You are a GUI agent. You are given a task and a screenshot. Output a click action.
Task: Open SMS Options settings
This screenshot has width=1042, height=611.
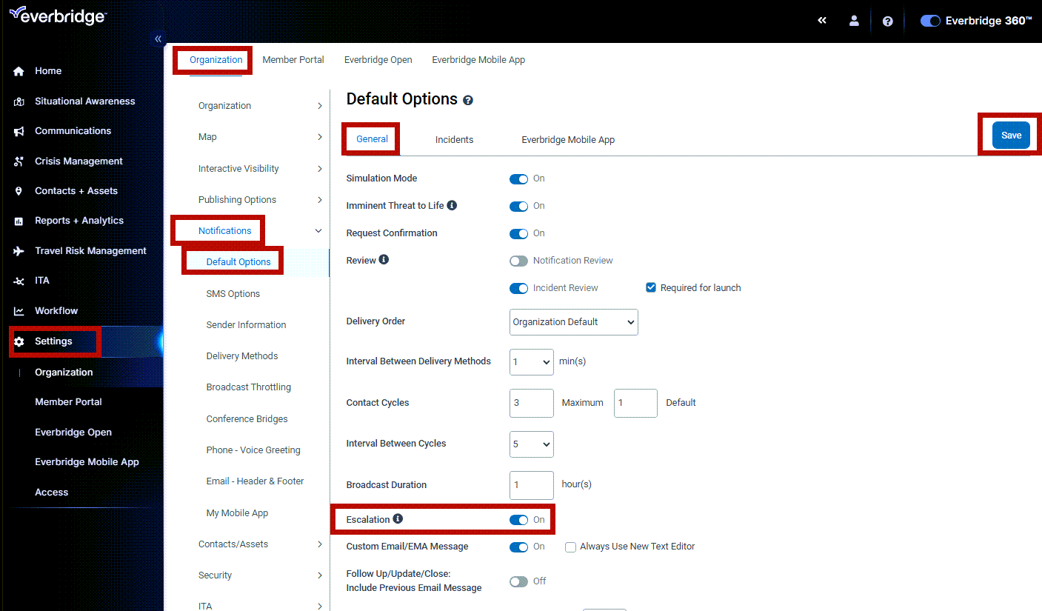(x=233, y=294)
